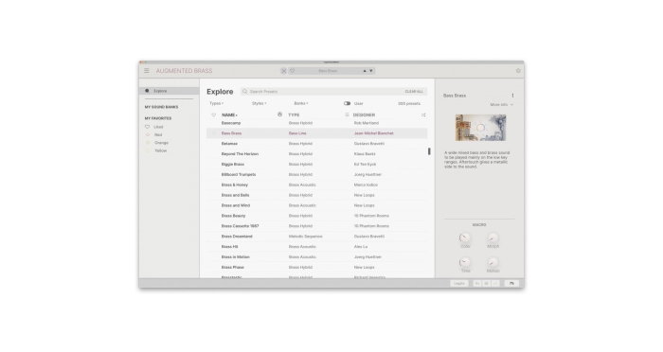663x352 pixels.
Task: Sort by the DESIGNER column header
Action: tap(364, 114)
